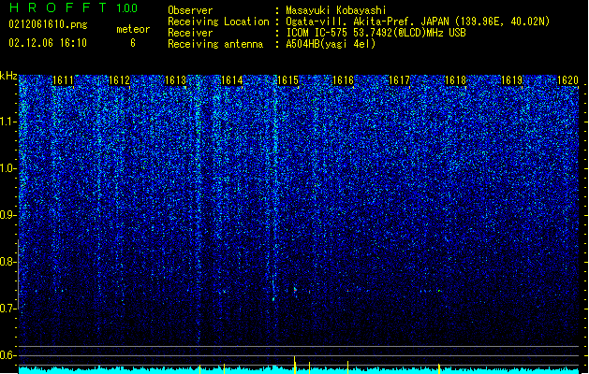Click the meteor count value 6
Screen dimensions: 589x374
pyautogui.click(x=133, y=43)
